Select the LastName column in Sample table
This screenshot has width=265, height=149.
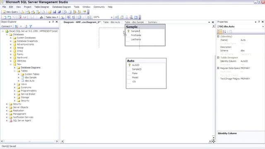pyautogui.click(x=136, y=39)
